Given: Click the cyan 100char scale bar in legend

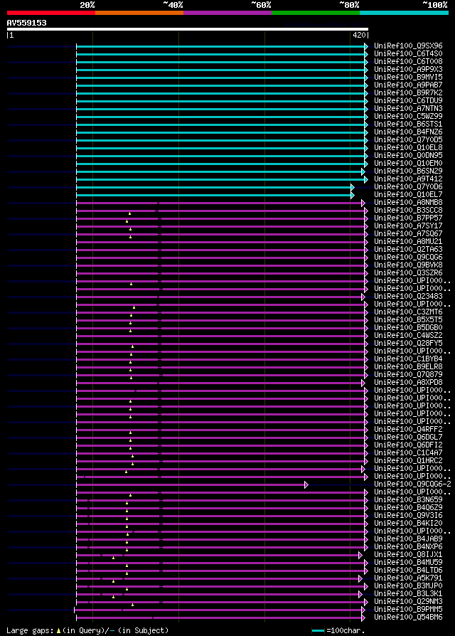Looking at the screenshot, I should pyautogui.click(x=318, y=631).
